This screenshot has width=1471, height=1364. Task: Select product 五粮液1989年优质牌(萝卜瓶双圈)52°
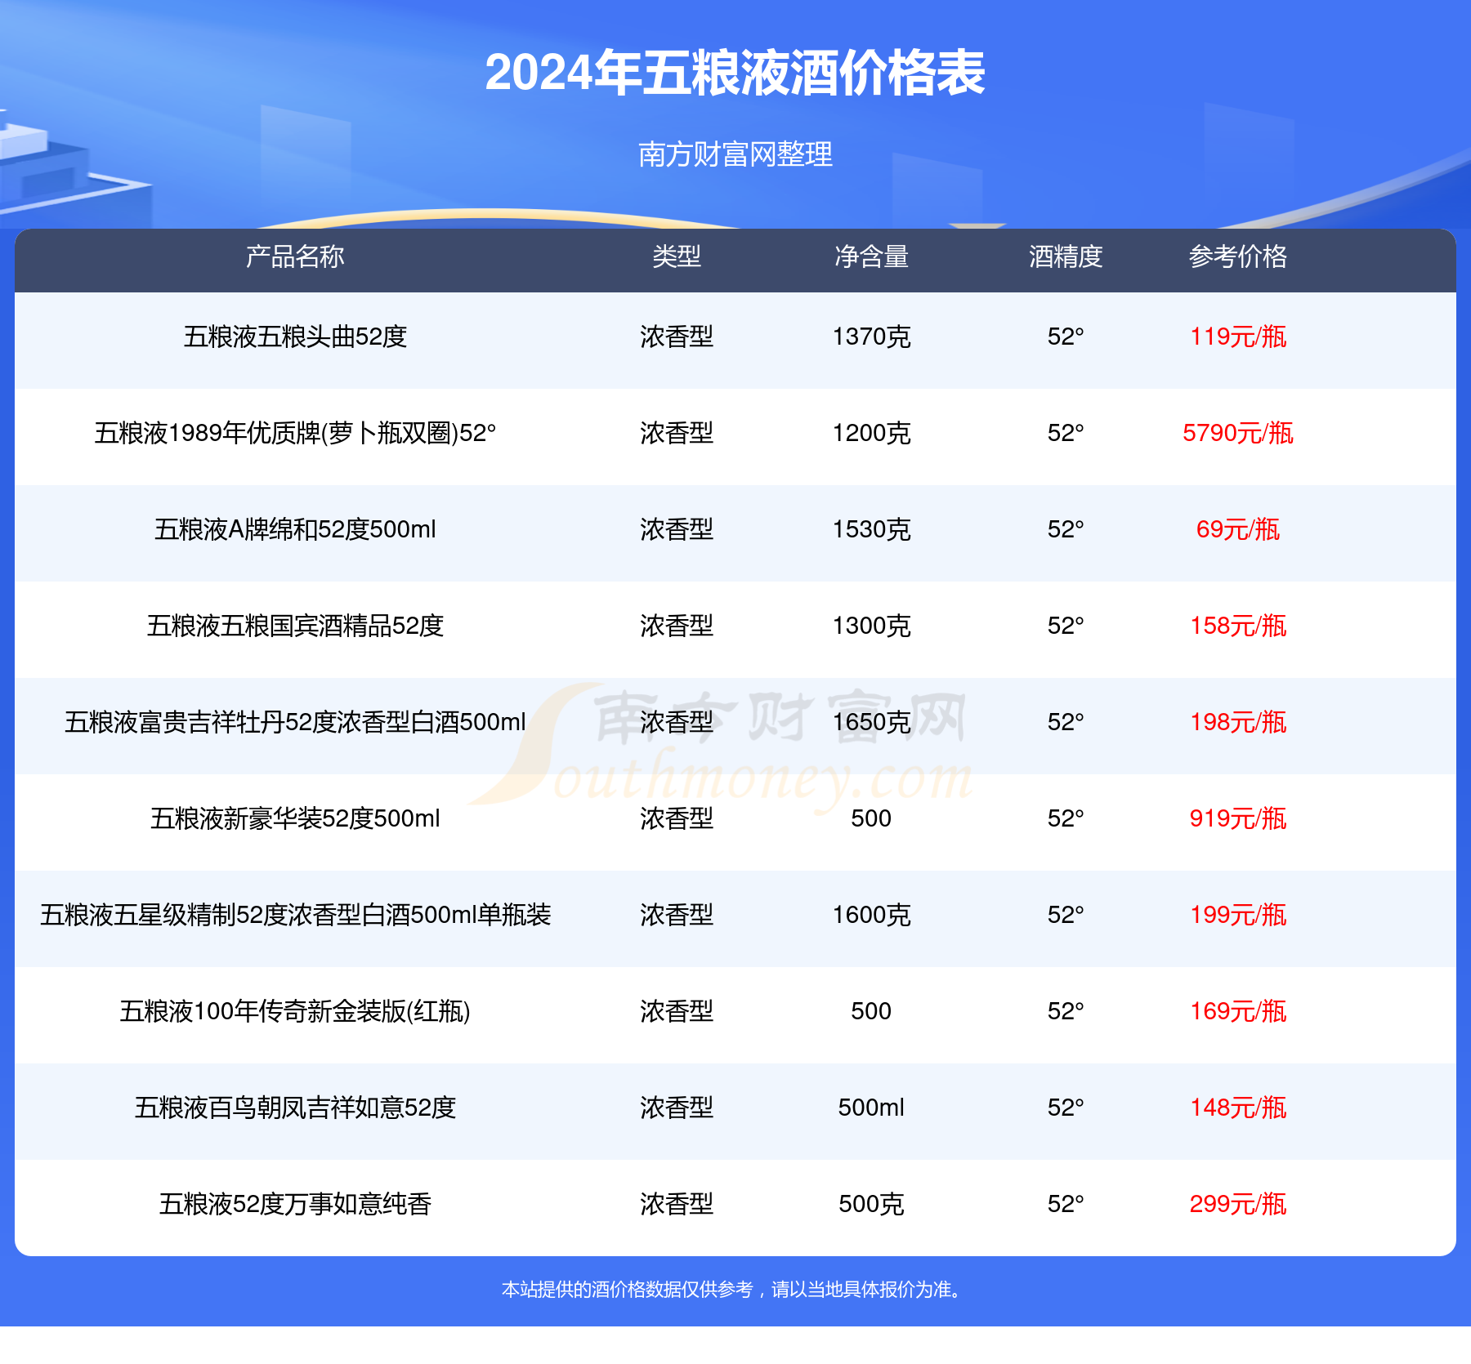pos(295,433)
